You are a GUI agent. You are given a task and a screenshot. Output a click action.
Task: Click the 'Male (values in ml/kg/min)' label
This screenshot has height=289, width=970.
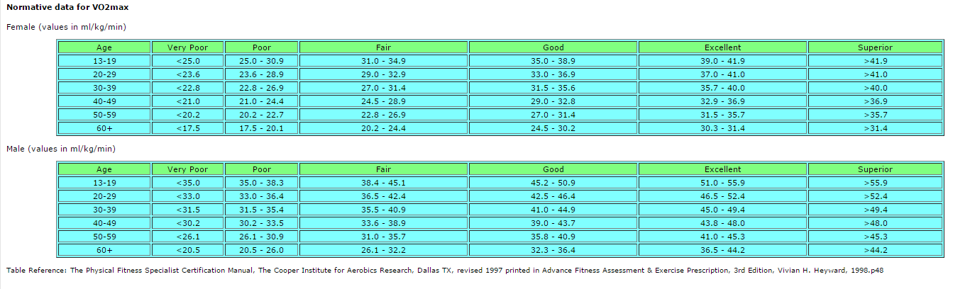tap(60, 149)
